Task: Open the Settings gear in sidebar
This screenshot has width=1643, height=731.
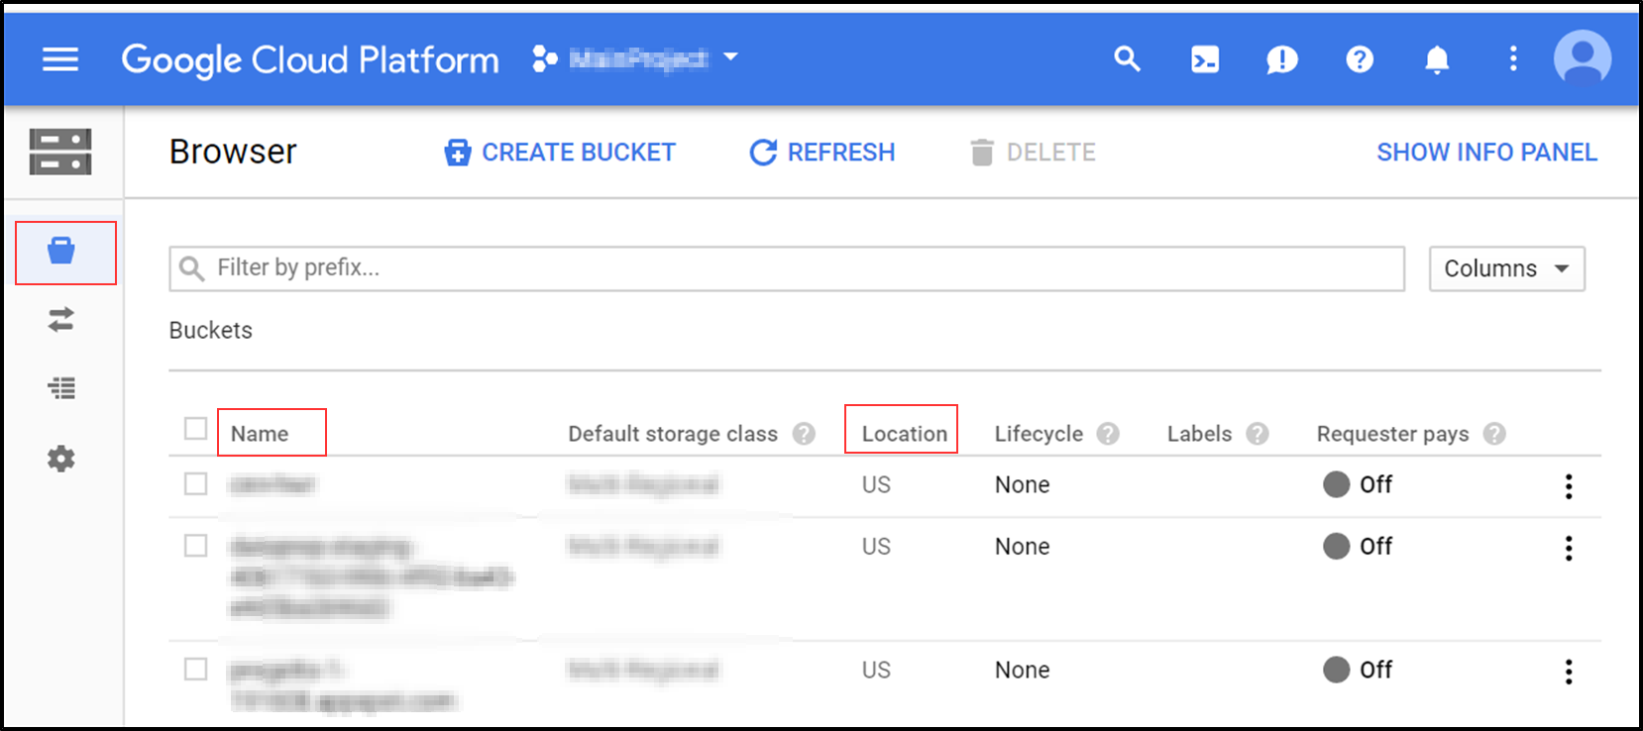Action: click(61, 459)
